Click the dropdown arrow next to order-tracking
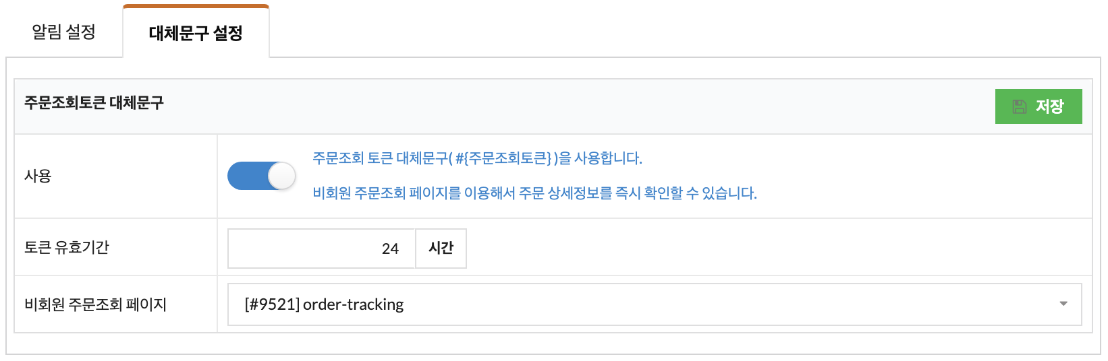Screen dimensions: 1108x361 (x=1063, y=304)
